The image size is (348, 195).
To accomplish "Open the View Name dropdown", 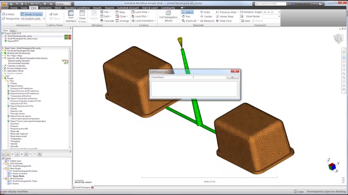I will [271, 17].
